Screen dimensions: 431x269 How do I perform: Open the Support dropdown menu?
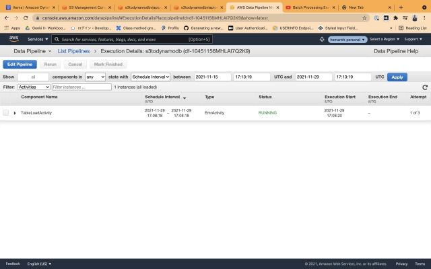(413, 39)
